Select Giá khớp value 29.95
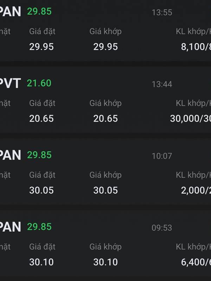Viewport: 211px width, 281px height. [105, 47]
